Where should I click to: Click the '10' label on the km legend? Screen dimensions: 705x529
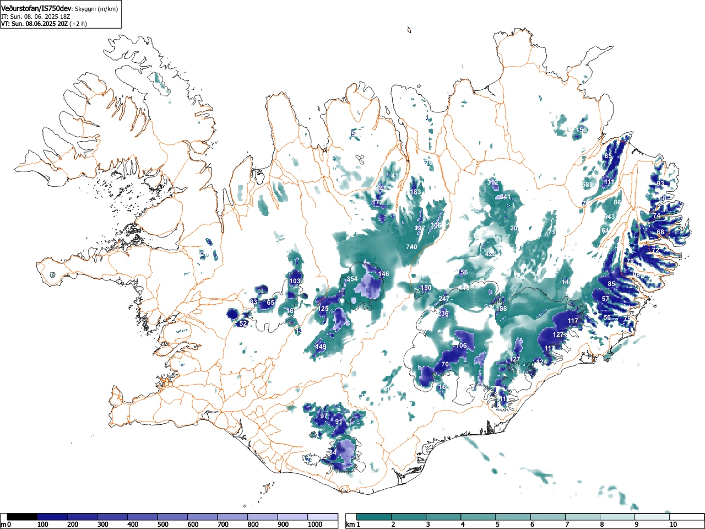[673, 525]
